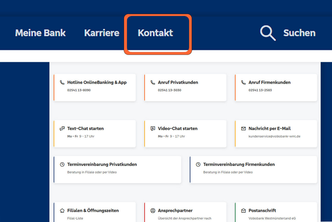The height and width of the screenshot is (222, 332).
Task: Click the open envelope icon for Postanschrift
Action: point(243,211)
